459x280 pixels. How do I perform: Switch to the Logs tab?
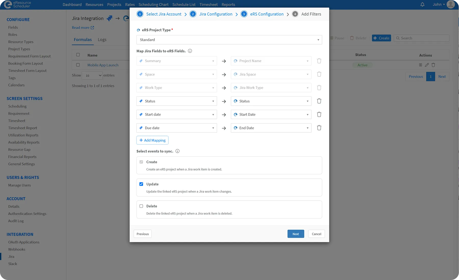point(102,40)
